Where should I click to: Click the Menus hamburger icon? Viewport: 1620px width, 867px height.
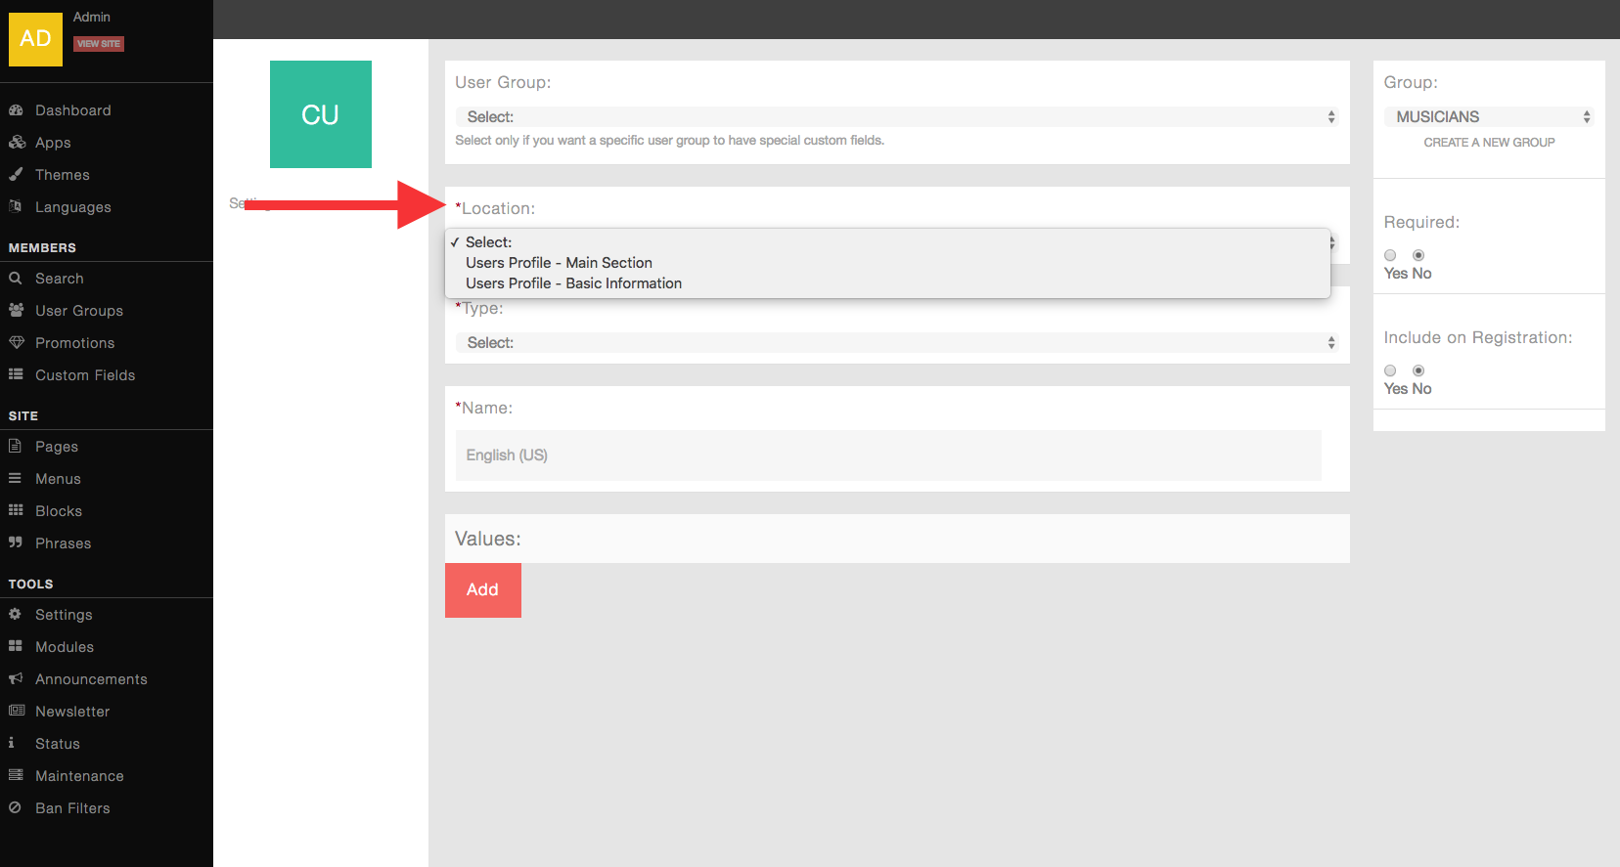pyautogui.click(x=15, y=478)
